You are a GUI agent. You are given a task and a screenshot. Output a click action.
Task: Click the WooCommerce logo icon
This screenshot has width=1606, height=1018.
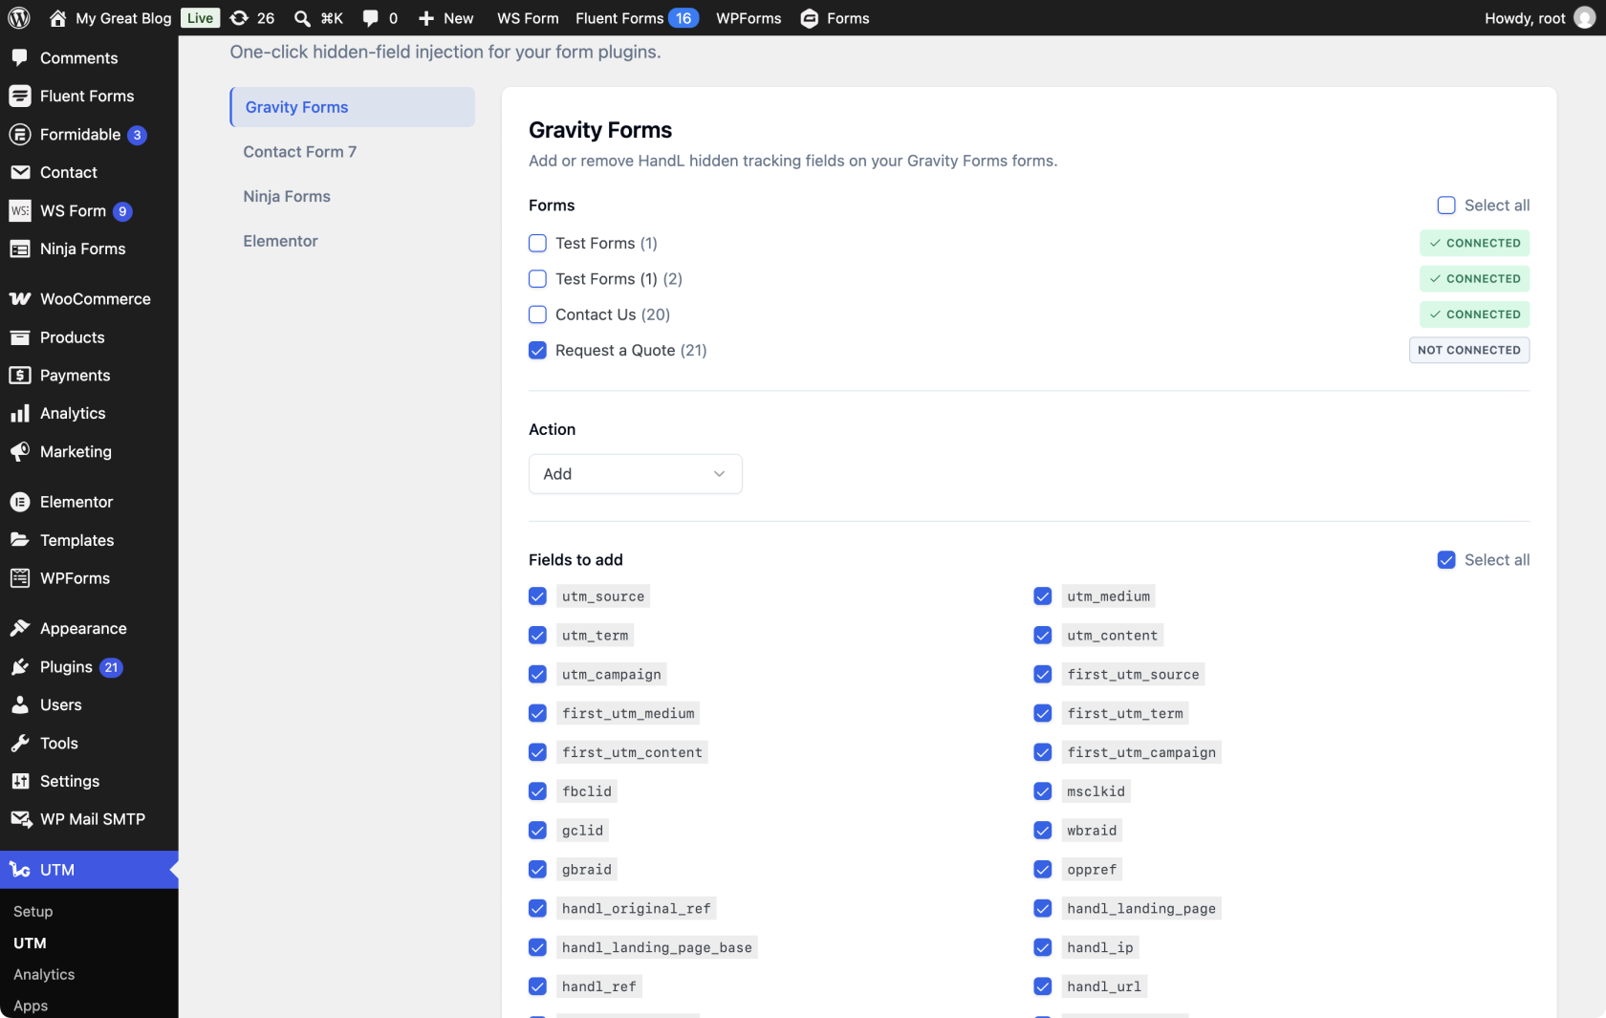pyautogui.click(x=20, y=299)
